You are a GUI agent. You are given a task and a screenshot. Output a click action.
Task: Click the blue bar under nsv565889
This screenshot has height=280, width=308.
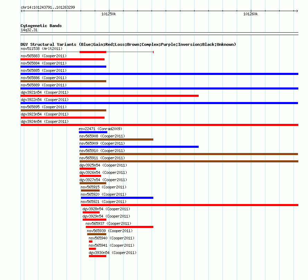pos(159,88)
